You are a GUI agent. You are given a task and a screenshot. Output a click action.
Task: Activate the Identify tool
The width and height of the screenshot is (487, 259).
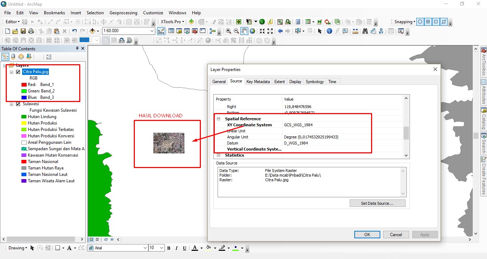point(329,31)
